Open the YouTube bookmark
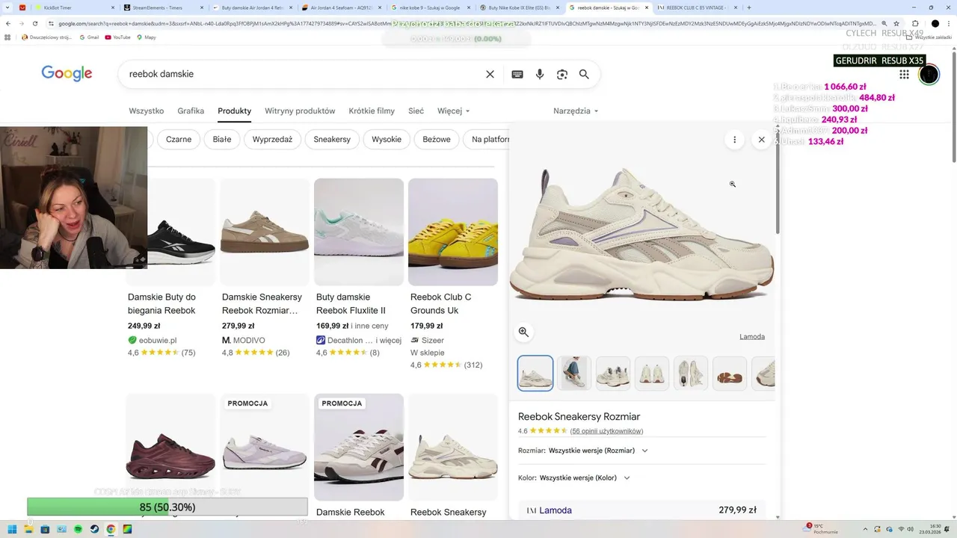957x538 pixels. click(118, 37)
